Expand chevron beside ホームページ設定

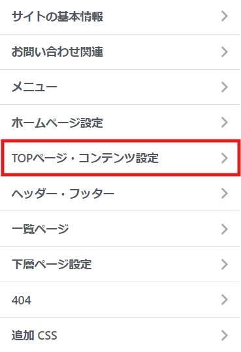pyautogui.click(x=225, y=122)
